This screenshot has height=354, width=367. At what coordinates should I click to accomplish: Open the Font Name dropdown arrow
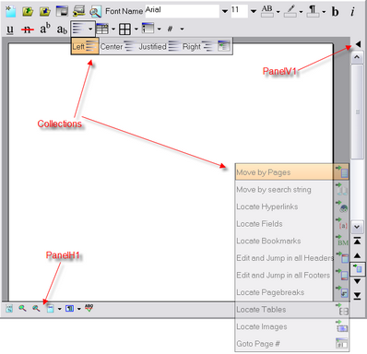click(225, 11)
